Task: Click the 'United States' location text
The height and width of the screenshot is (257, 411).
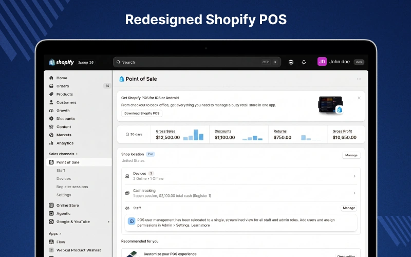Action: 133,160
